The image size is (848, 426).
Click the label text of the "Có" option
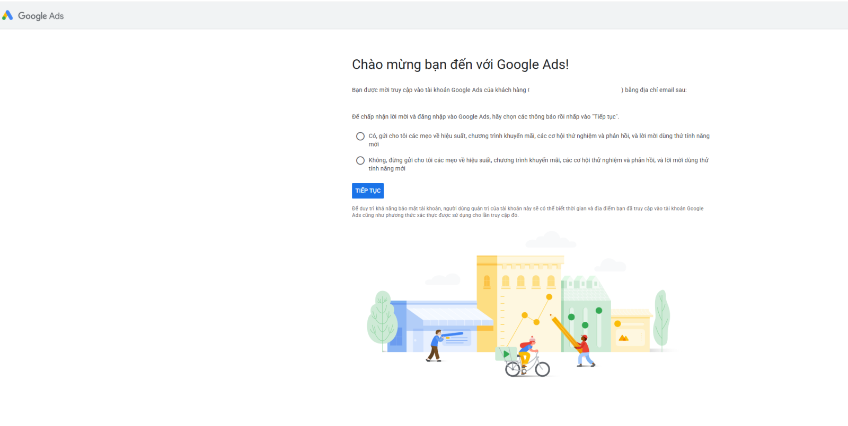click(x=539, y=140)
